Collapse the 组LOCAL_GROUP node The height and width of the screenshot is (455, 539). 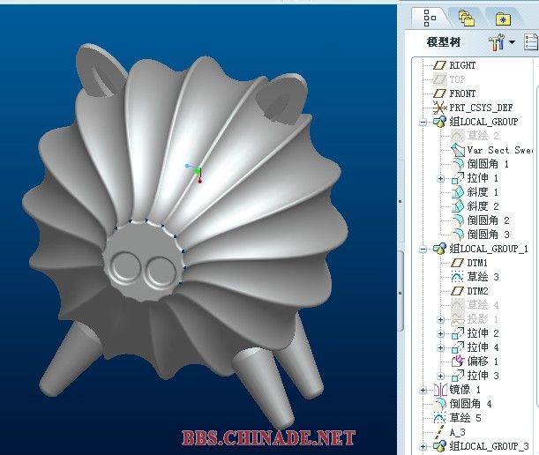coord(423,122)
